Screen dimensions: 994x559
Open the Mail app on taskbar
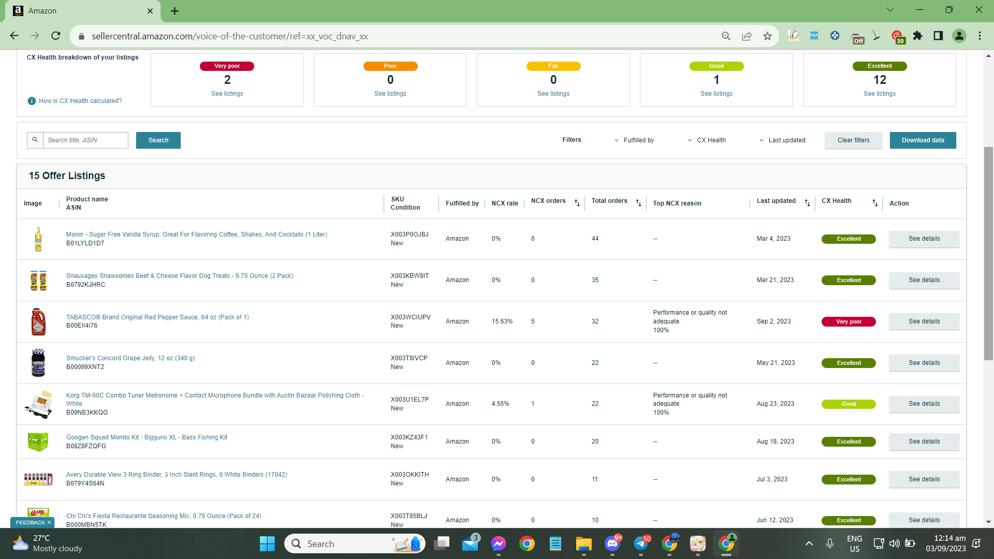[470, 543]
